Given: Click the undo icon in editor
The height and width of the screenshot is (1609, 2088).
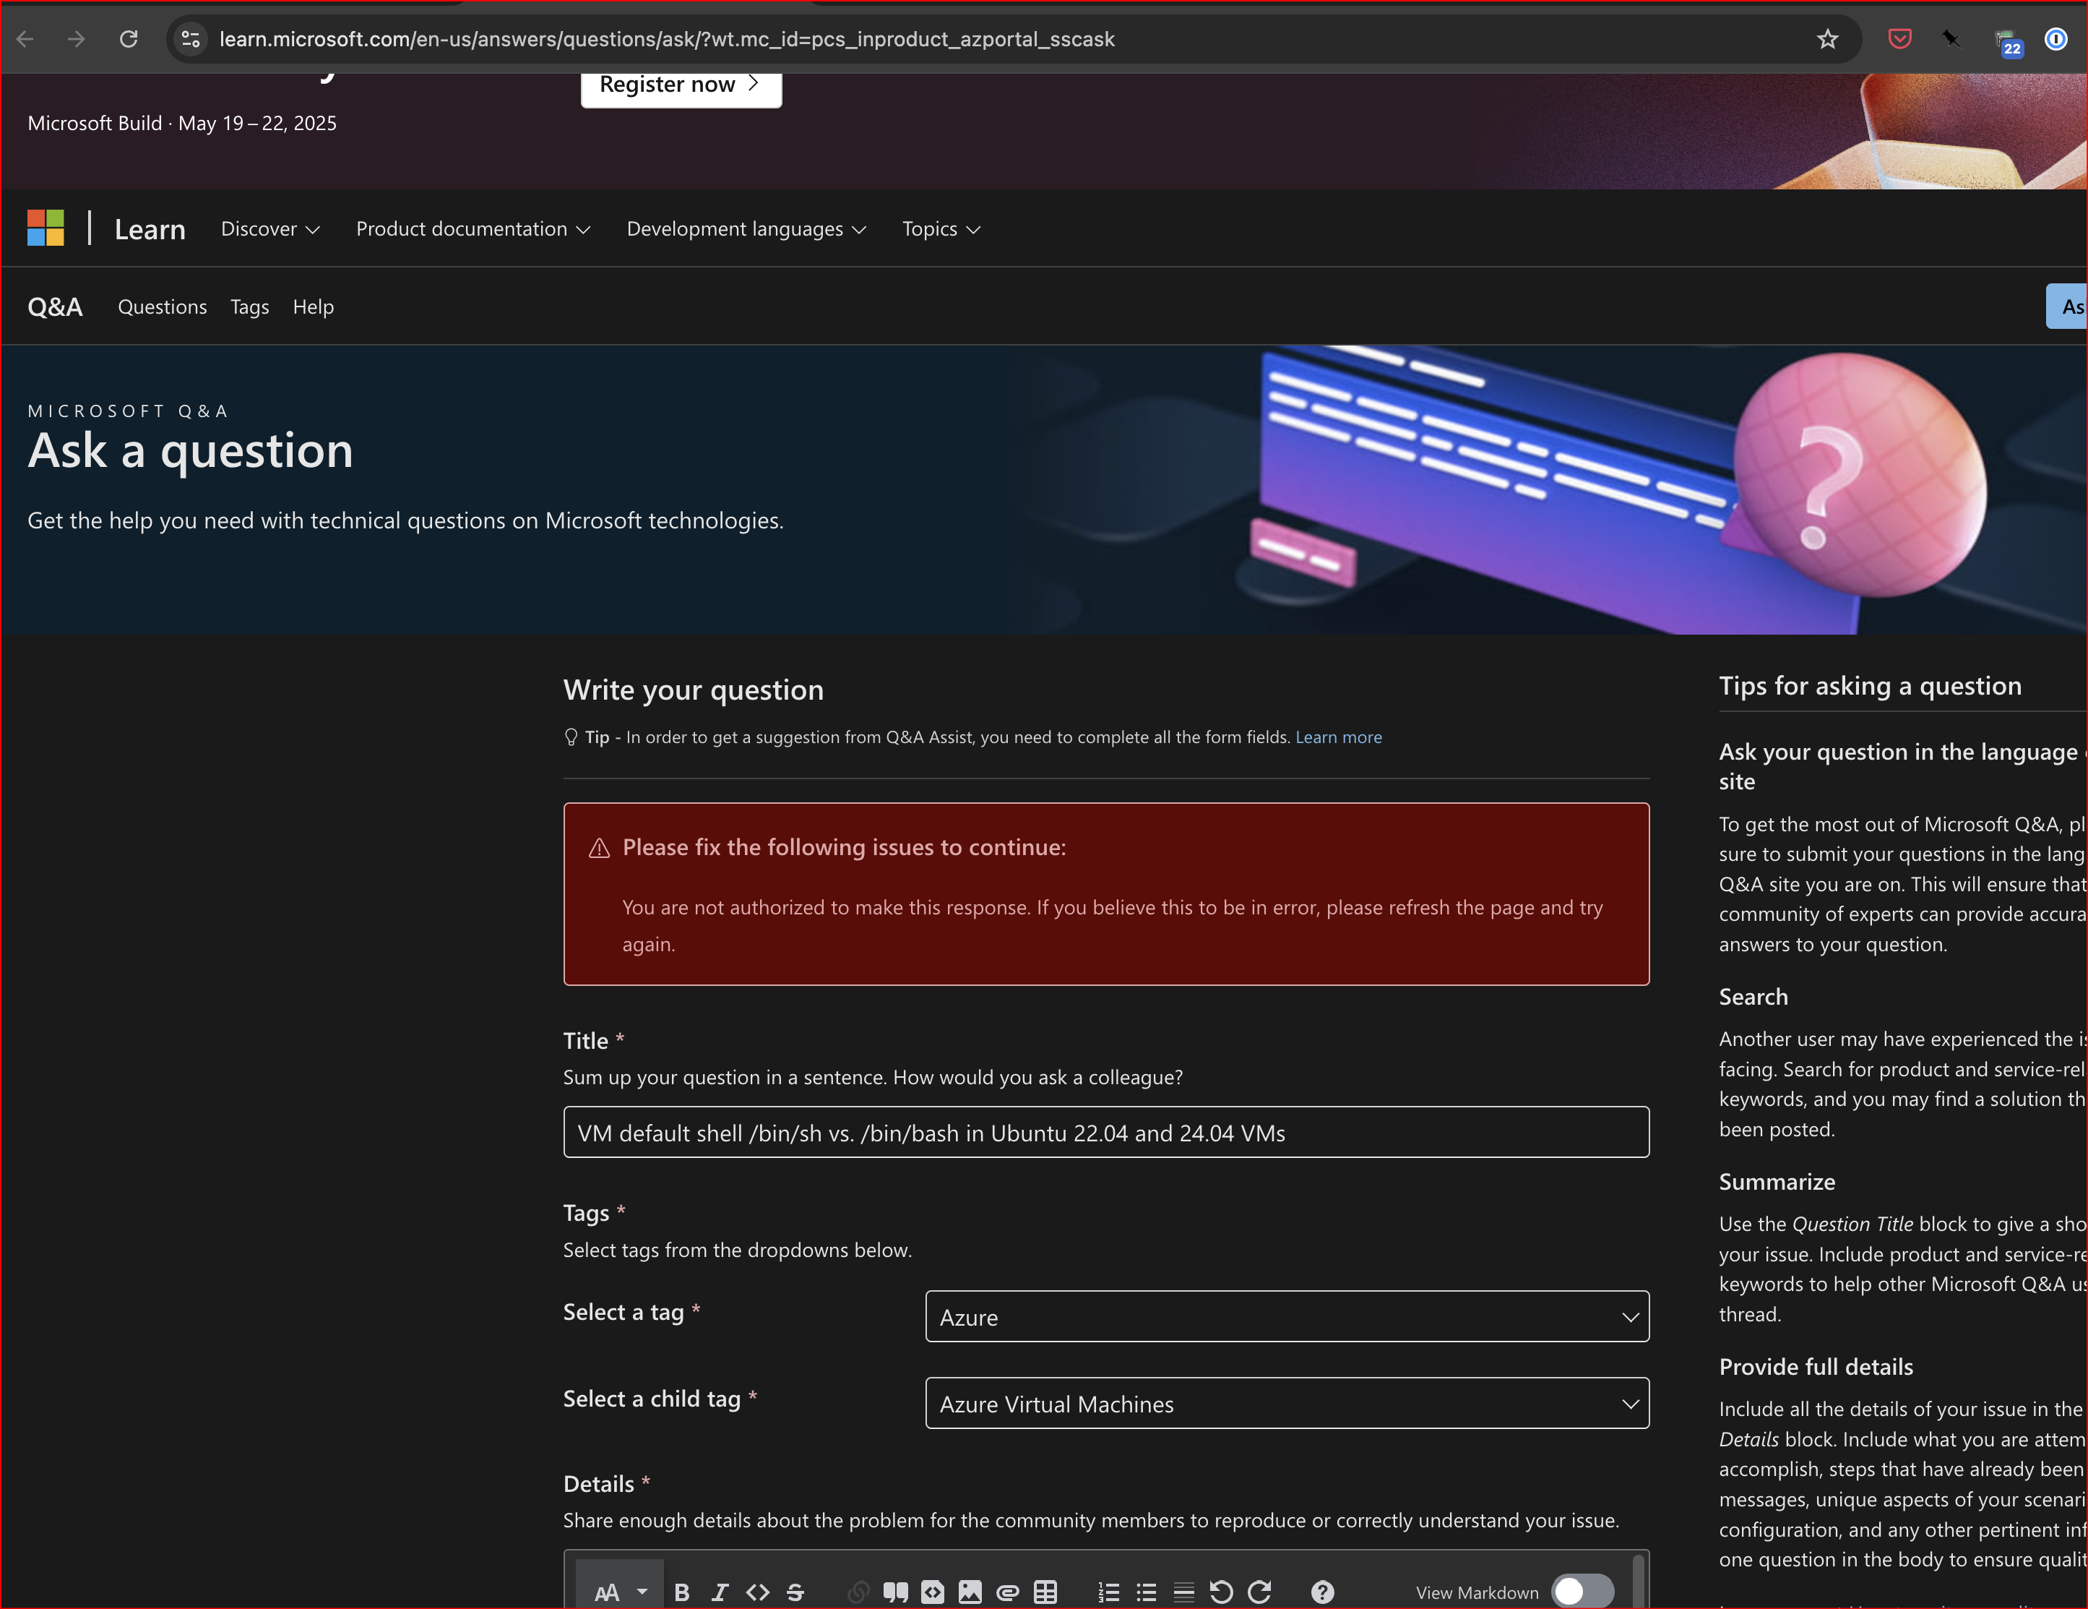Looking at the screenshot, I should pos(1221,1592).
